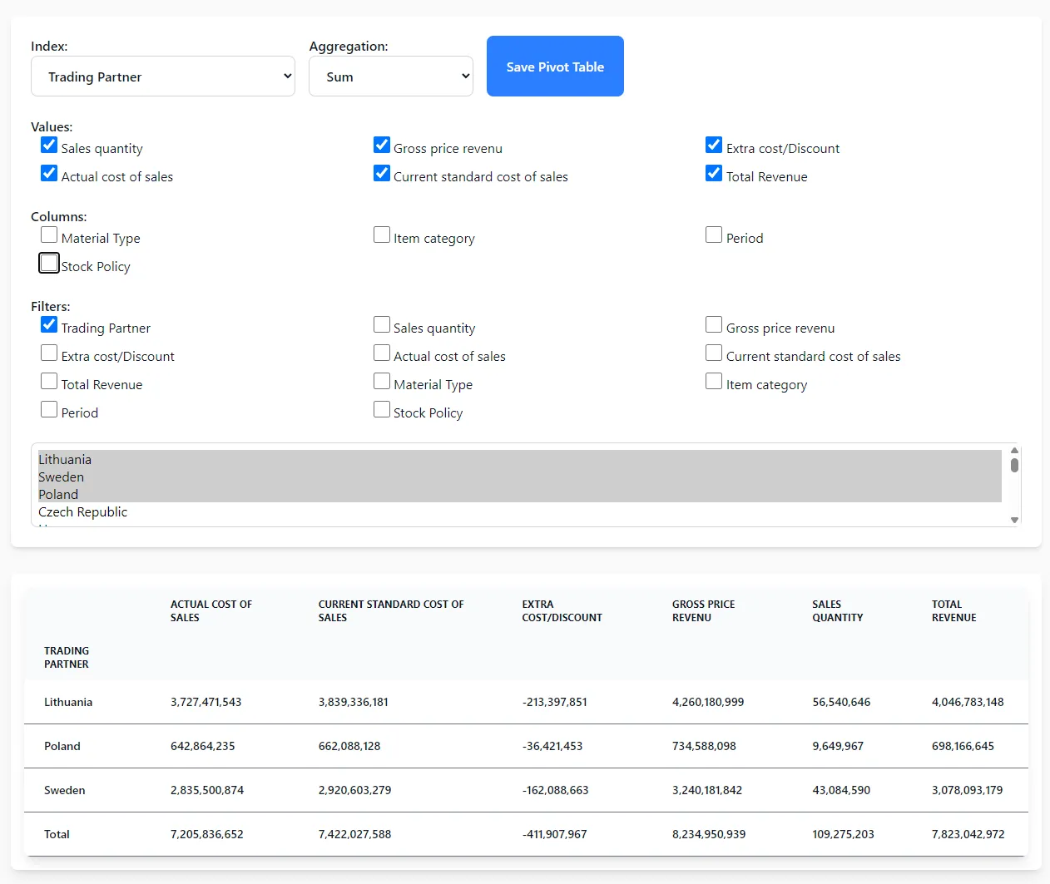This screenshot has height=884, width=1050.
Task: Click Sweden gross price value 3,240,181,842
Action: (x=707, y=790)
